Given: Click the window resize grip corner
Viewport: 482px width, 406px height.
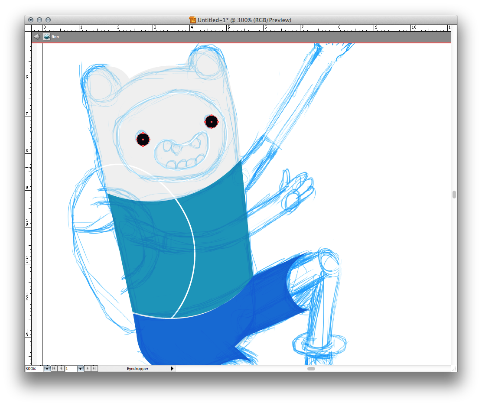Looking at the screenshot, I should point(454,369).
